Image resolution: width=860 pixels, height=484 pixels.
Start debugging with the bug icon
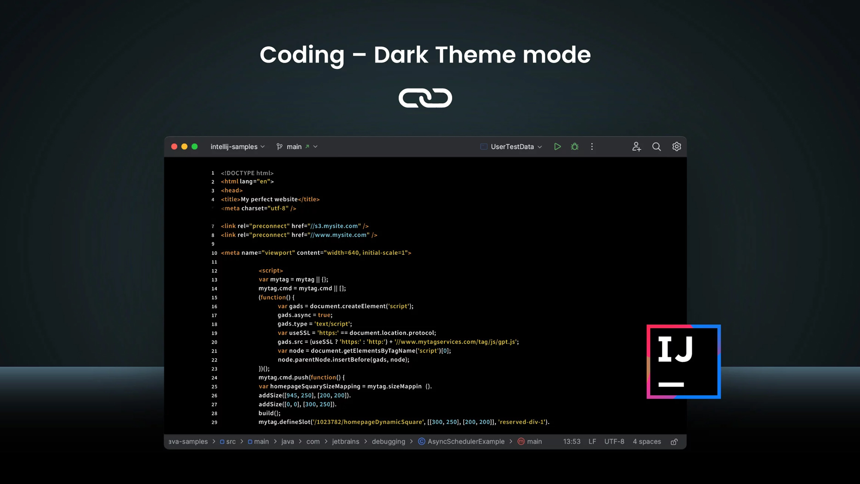click(x=575, y=146)
